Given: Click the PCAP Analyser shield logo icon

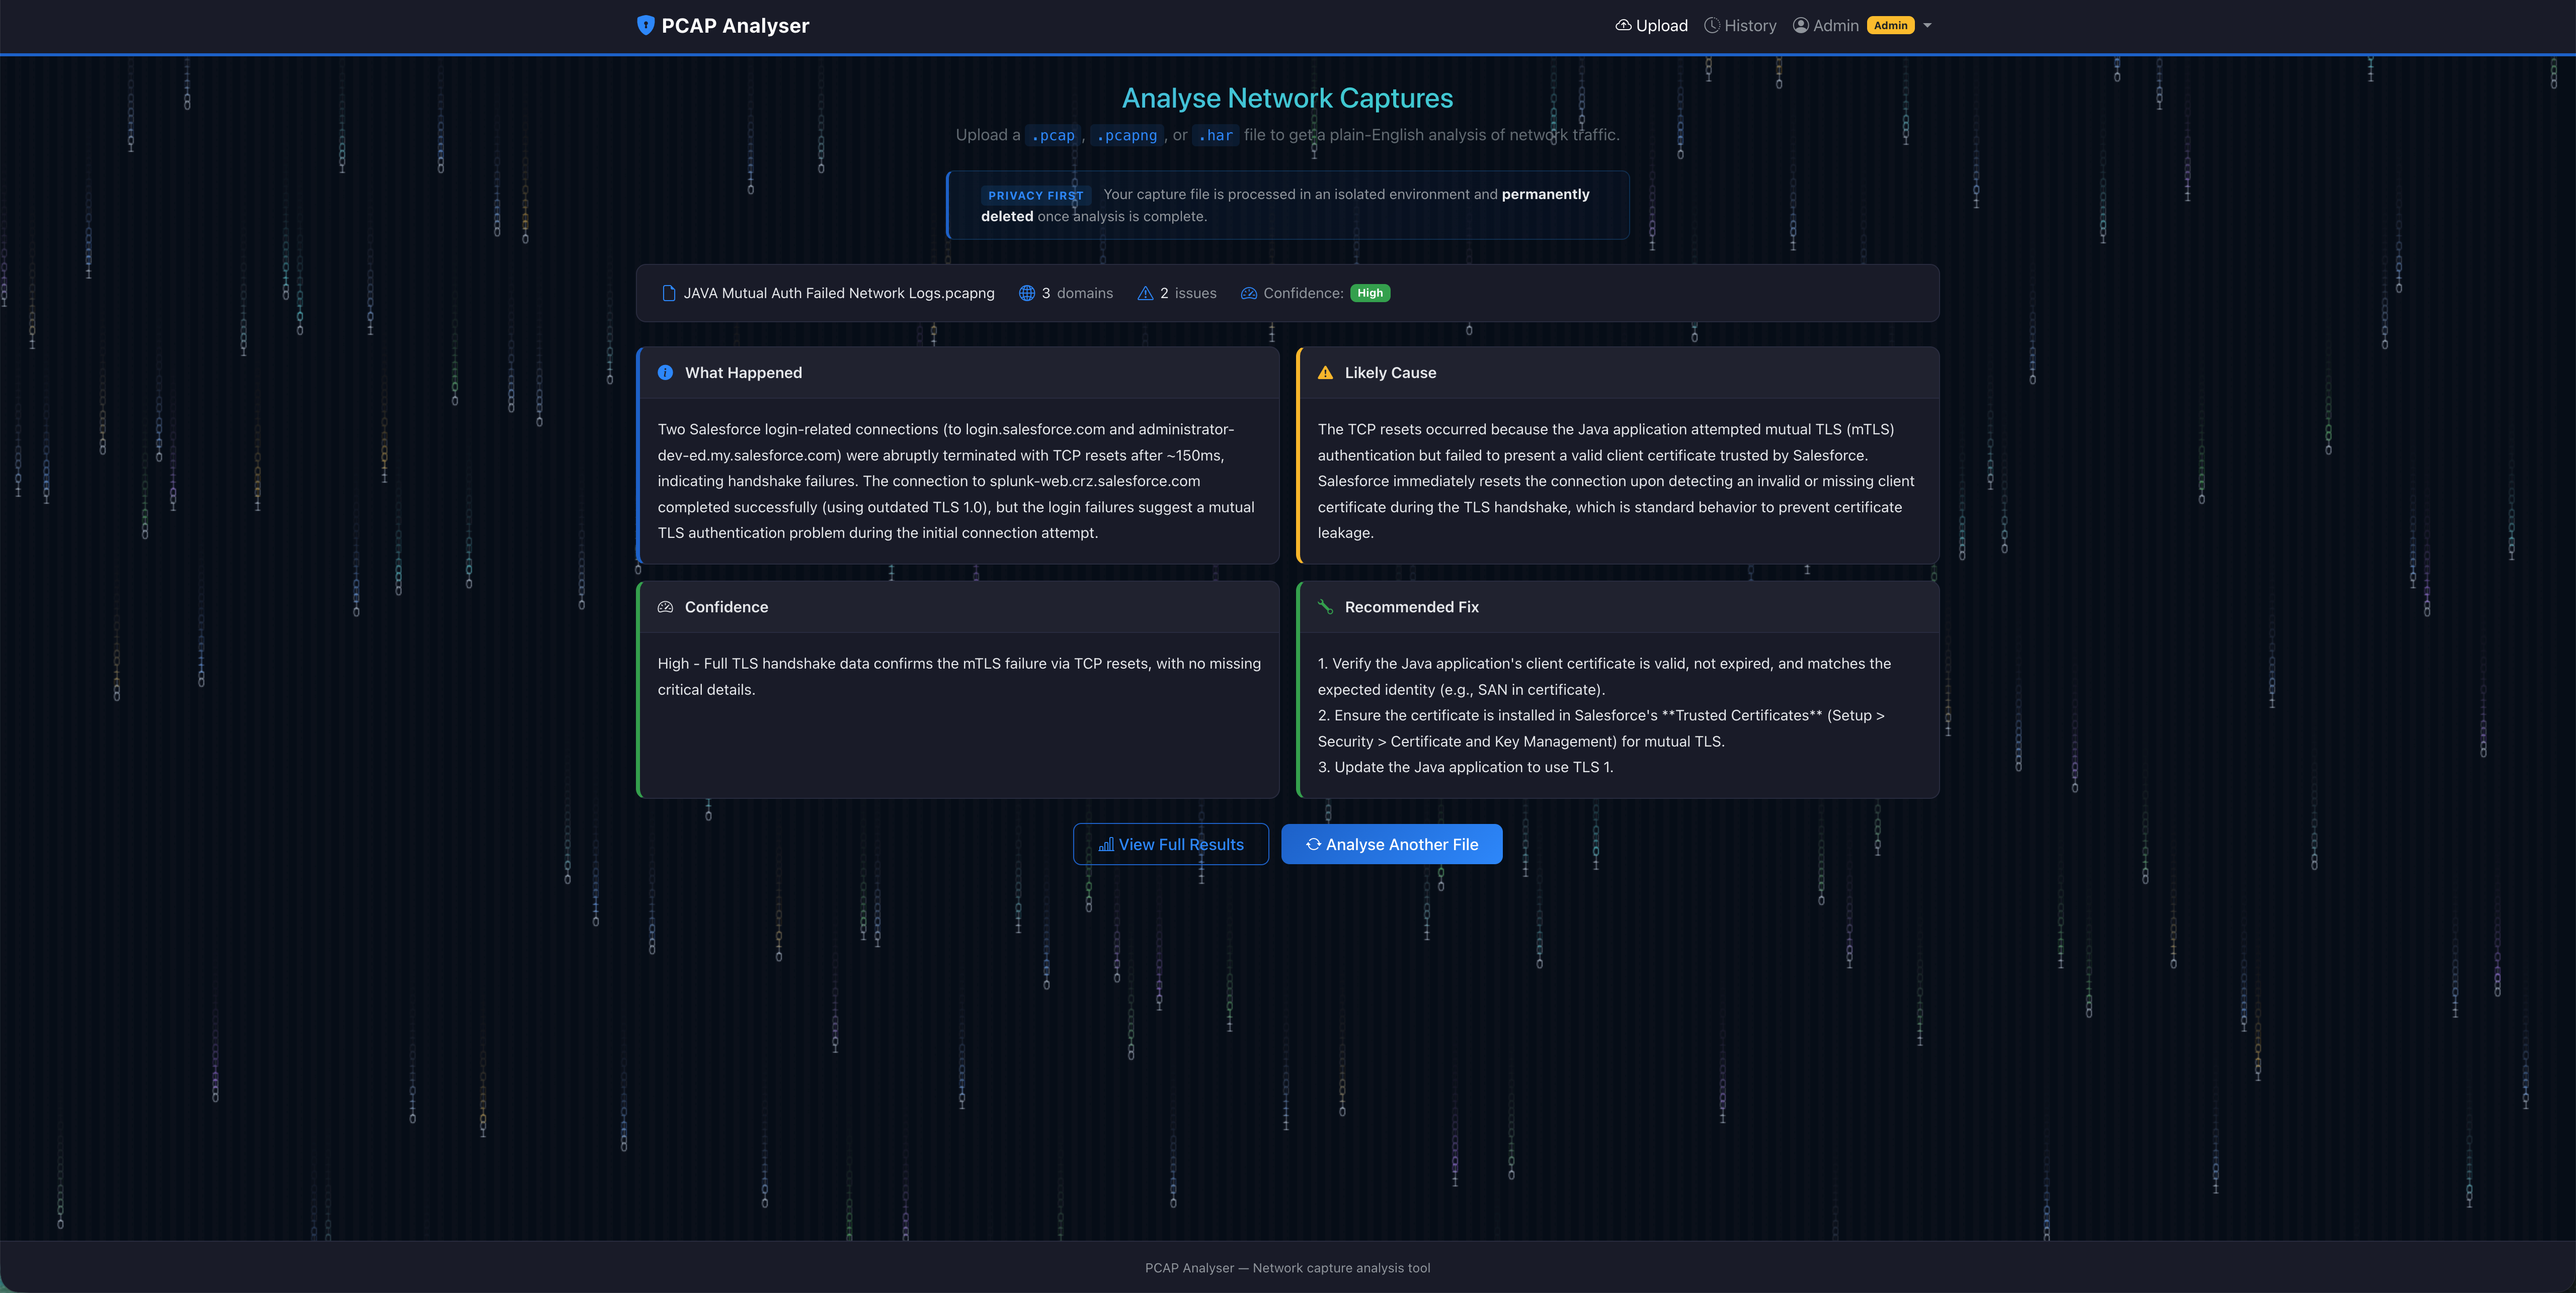Looking at the screenshot, I should tap(646, 25).
